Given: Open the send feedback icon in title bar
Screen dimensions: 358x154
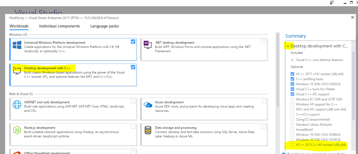Looking at the screenshot, I should click(332, 3).
